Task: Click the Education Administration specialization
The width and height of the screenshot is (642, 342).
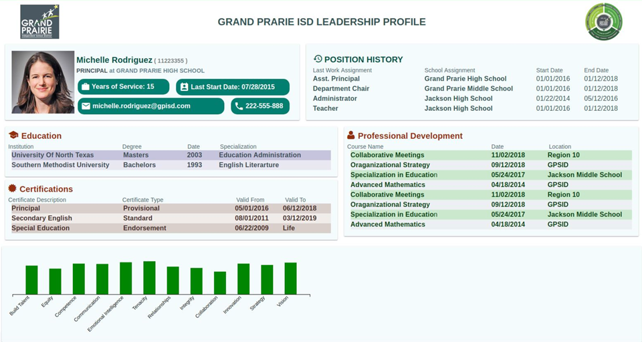Action: coord(260,155)
